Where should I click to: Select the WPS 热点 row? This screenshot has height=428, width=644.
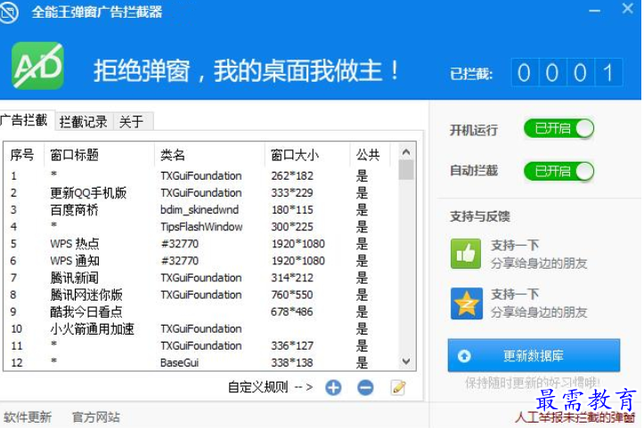click(200, 244)
